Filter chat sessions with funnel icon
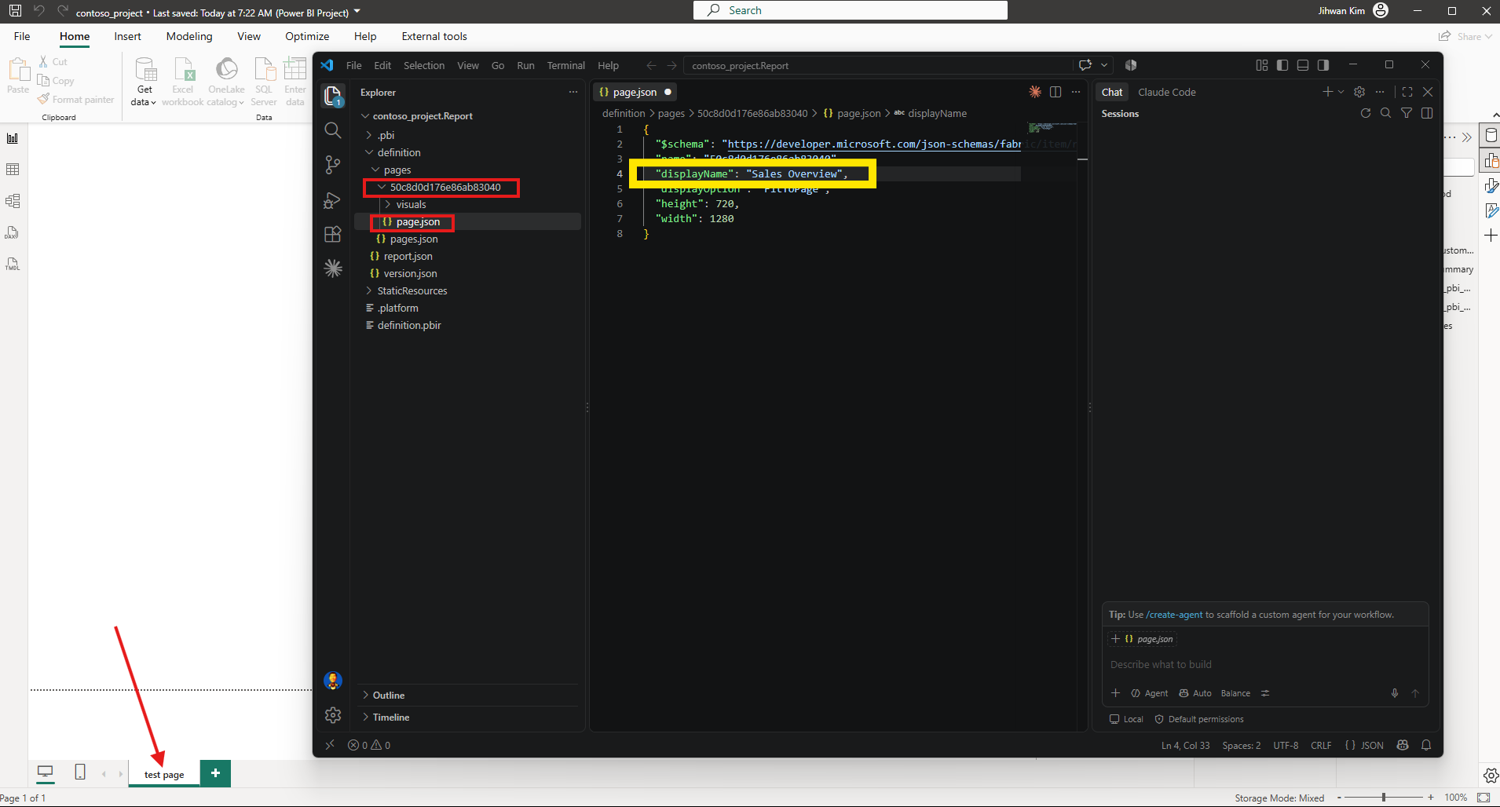1500x807 pixels. [1407, 113]
